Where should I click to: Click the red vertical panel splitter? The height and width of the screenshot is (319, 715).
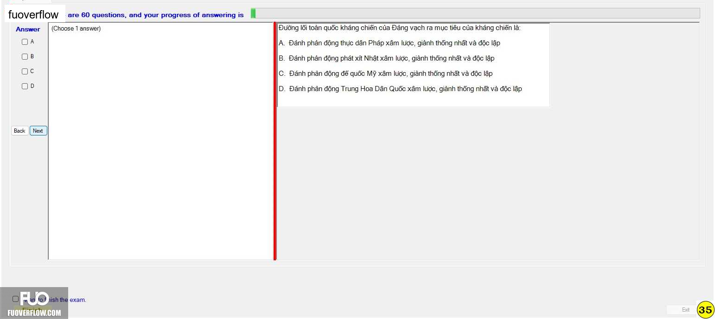pyautogui.click(x=275, y=141)
